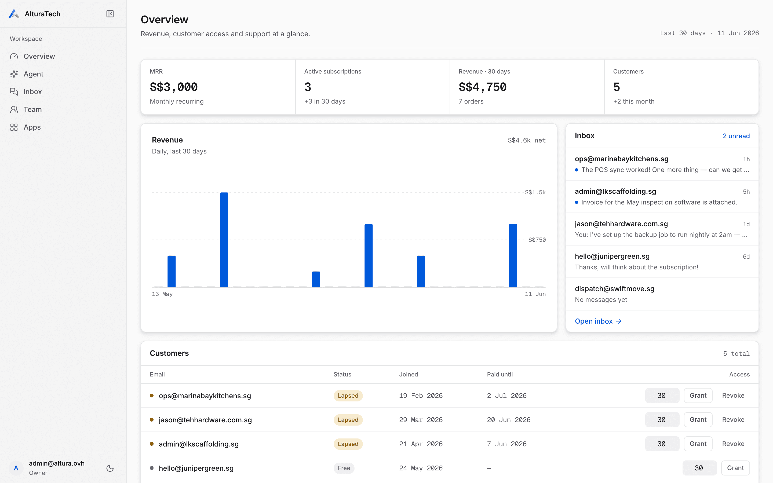773x483 pixels.
Task: Click the Overview gauge icon in the sidebar
Action: point(14,56)
